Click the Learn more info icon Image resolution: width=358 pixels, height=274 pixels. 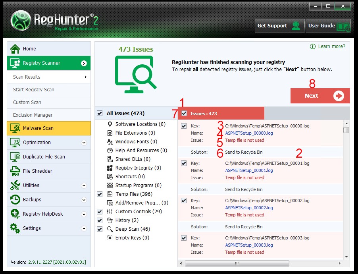point(313,46)
